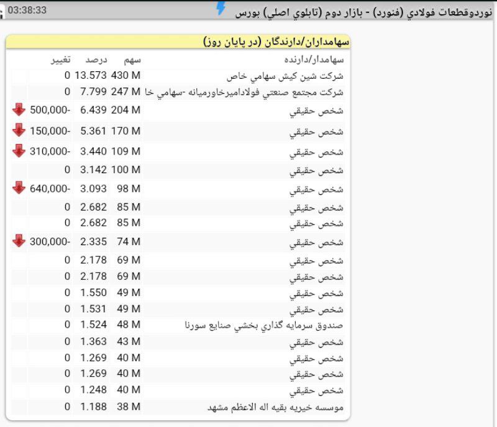Screen dimensions: 497x427
Task: Click red down arrow beside -150,000 change
Action: click(x=19, y=130)
